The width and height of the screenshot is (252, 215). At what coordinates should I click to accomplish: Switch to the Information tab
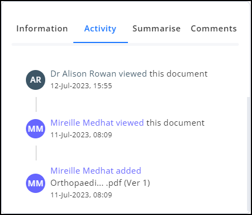(42, 29)
